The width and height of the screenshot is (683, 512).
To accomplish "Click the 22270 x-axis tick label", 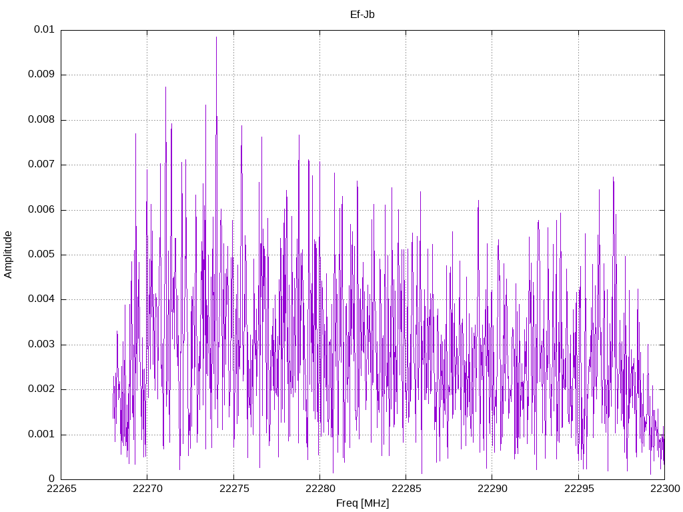I will click(147, 489).
